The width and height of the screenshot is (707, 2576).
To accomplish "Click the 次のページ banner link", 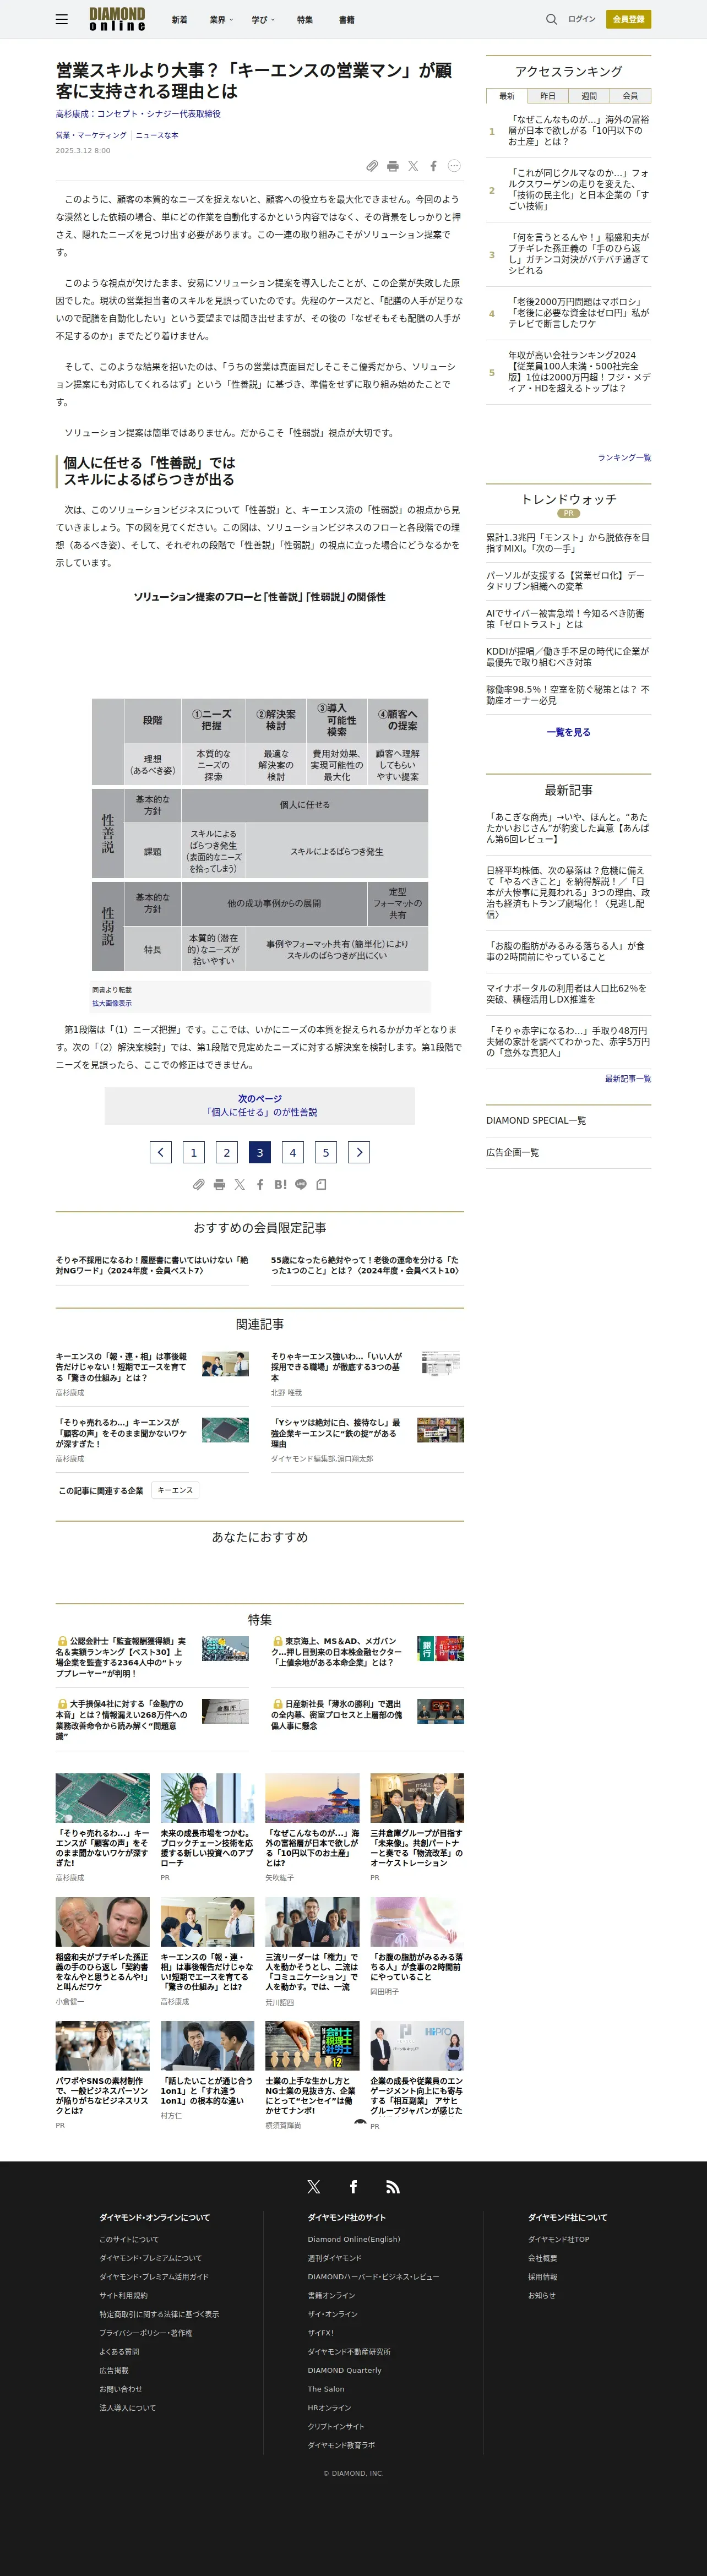I will pos(260,1105).
